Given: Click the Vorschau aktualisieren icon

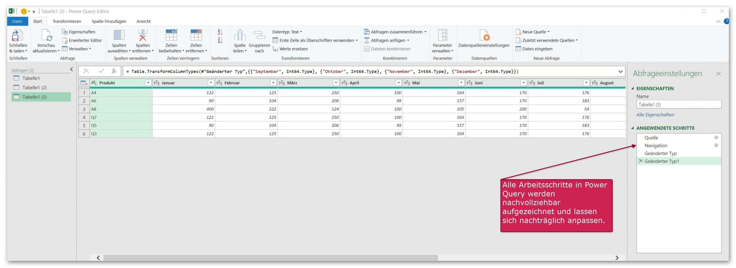Looking at the screenshot, I should (x=47, y=35).
